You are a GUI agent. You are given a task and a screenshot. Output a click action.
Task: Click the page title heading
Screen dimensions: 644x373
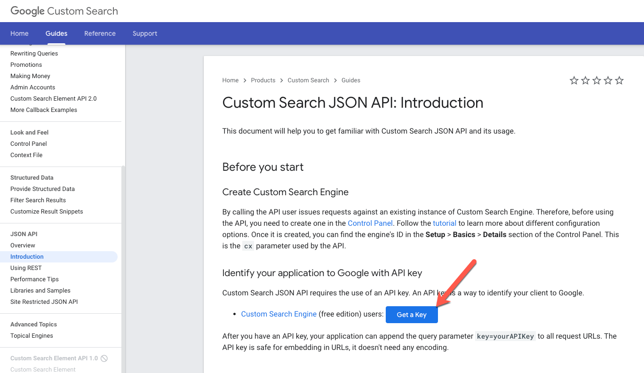point(353,103)
